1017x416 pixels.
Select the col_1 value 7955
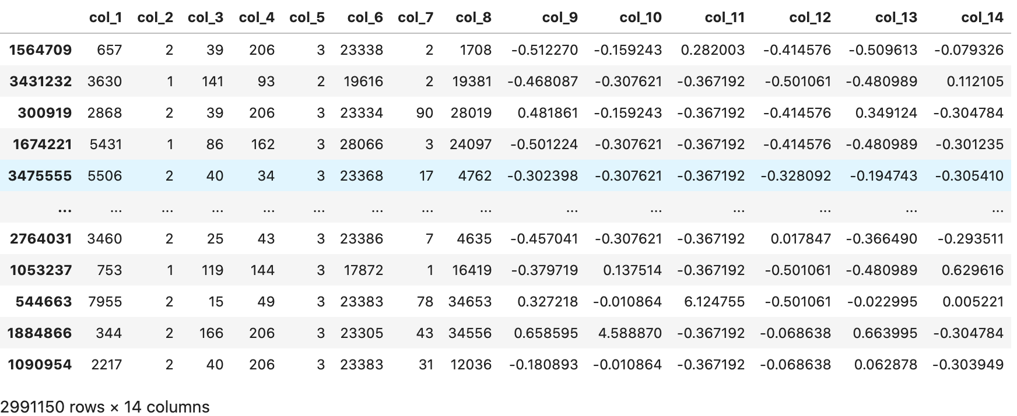pos(105,302)
